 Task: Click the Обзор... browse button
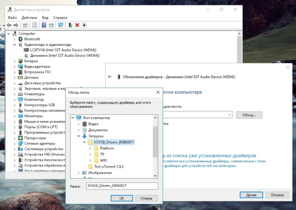pyautogui.click(x=249, y=115)
